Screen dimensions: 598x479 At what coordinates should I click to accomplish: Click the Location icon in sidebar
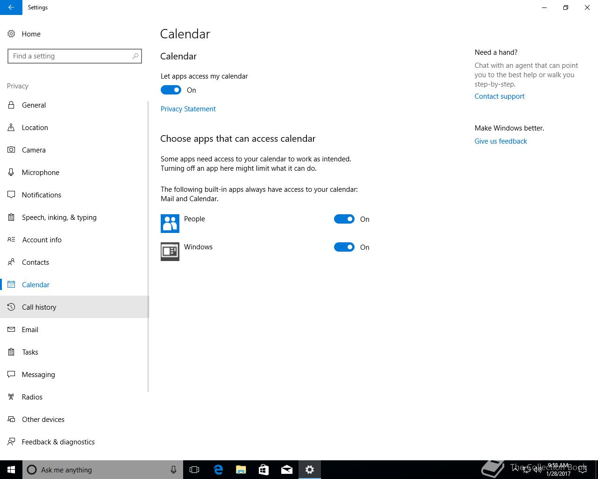point(11,127)
